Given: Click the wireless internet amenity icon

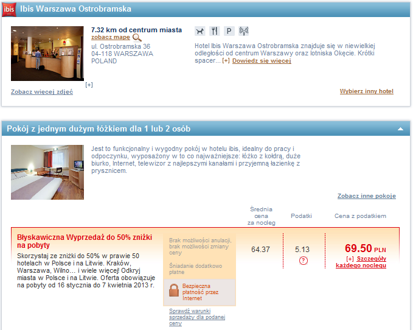Looking at the screenshot, I should [244, 31].
